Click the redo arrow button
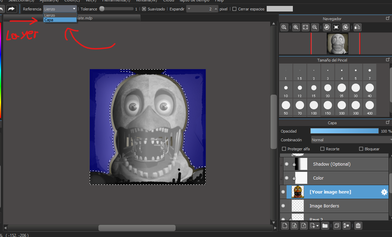Image resolution: width=392 pixels, height=237 pixels. pyautogui.click(x=12, y=9)
